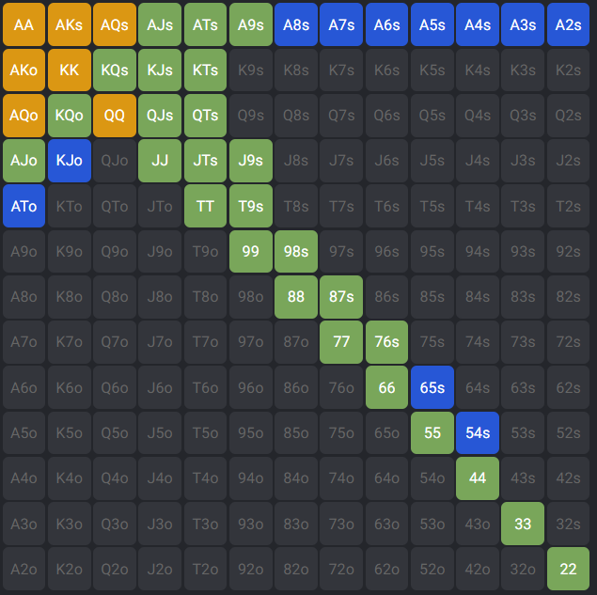Toggle the KK hand in the range
The width and height of the screenshot is (597, 595).
pos(70,70)
